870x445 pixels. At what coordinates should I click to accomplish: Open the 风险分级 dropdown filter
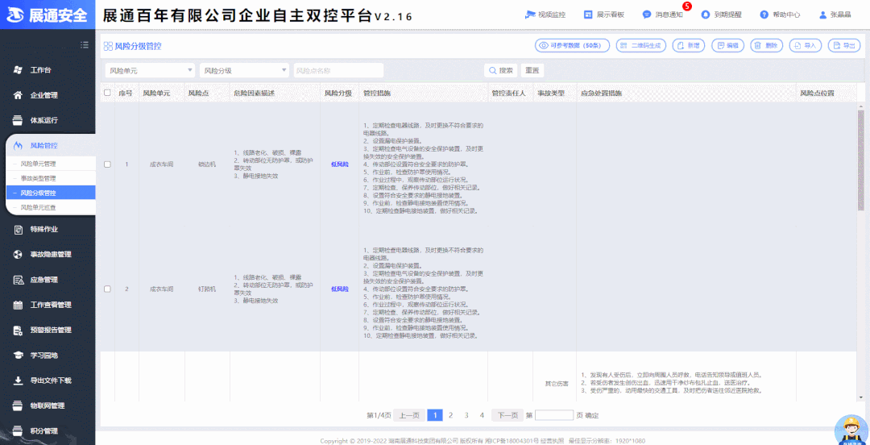pyautogui.click(x=245, y=71)
